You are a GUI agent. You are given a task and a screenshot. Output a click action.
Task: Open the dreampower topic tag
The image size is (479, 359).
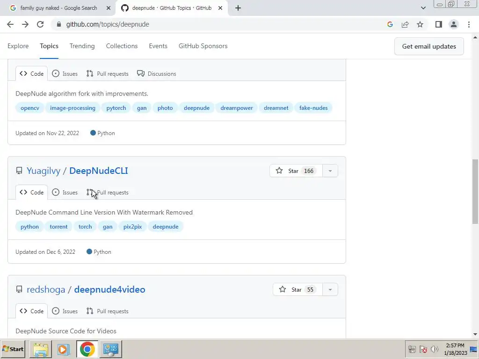pos(237,108)
